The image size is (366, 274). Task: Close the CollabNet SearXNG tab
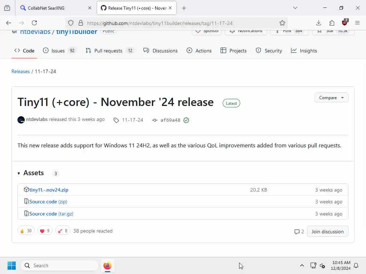click(x=90, y=8)
